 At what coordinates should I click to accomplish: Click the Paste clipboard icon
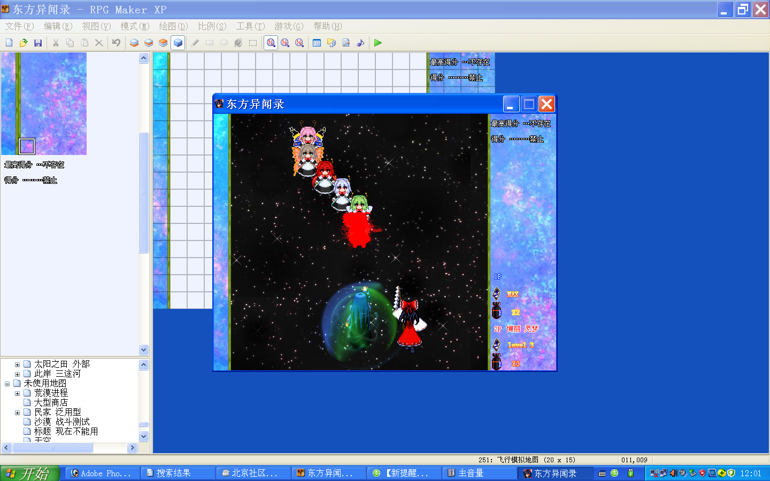[x=84, y=43]
